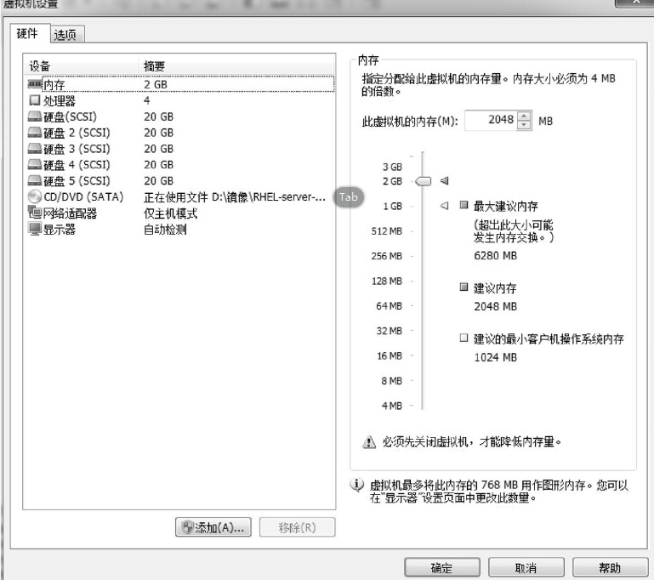Click the 建议内存 legend square
Image resolution: width=654 pixels, height=580 pixels.
click(x=463, y=289)
